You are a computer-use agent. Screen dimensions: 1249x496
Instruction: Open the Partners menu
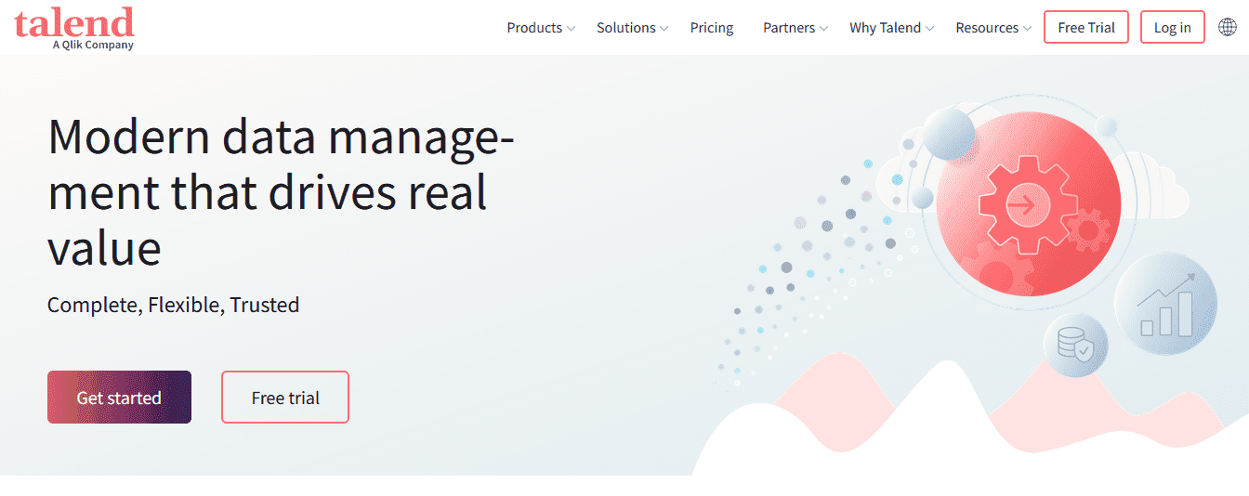pyautogui.click(x=789, y=28)
